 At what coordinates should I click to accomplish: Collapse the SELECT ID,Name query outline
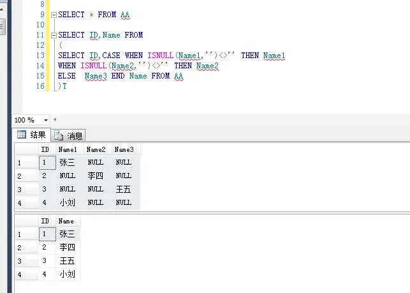click(x=54, y=35)
